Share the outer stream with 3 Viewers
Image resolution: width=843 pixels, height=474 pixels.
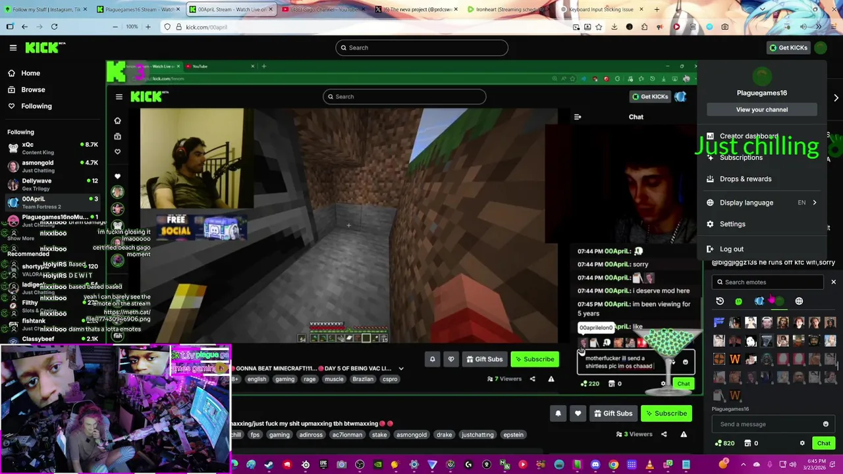point(664,434)
